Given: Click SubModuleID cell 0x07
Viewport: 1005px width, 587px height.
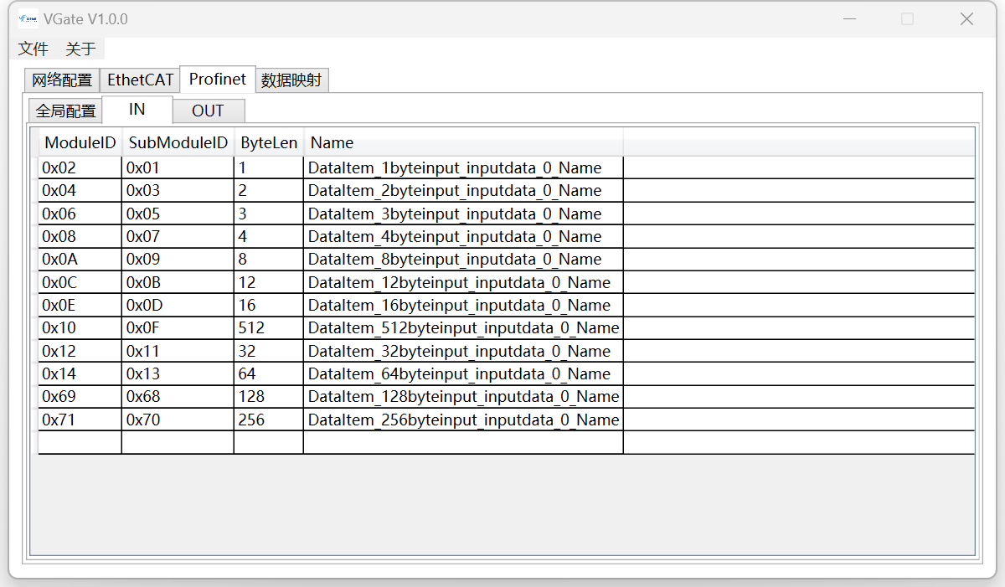Looking at the screenshot, I should [x=178, y=236].
